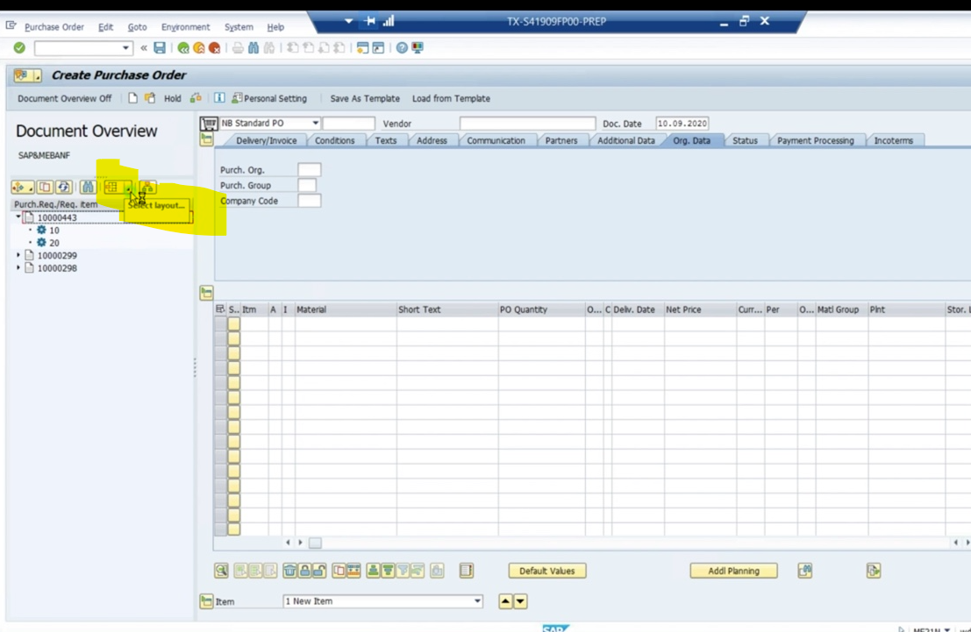Viewport: 971px width, 632px height.
Task: Click the Selection variant icon in Document Overview
Action: (22, 187)
